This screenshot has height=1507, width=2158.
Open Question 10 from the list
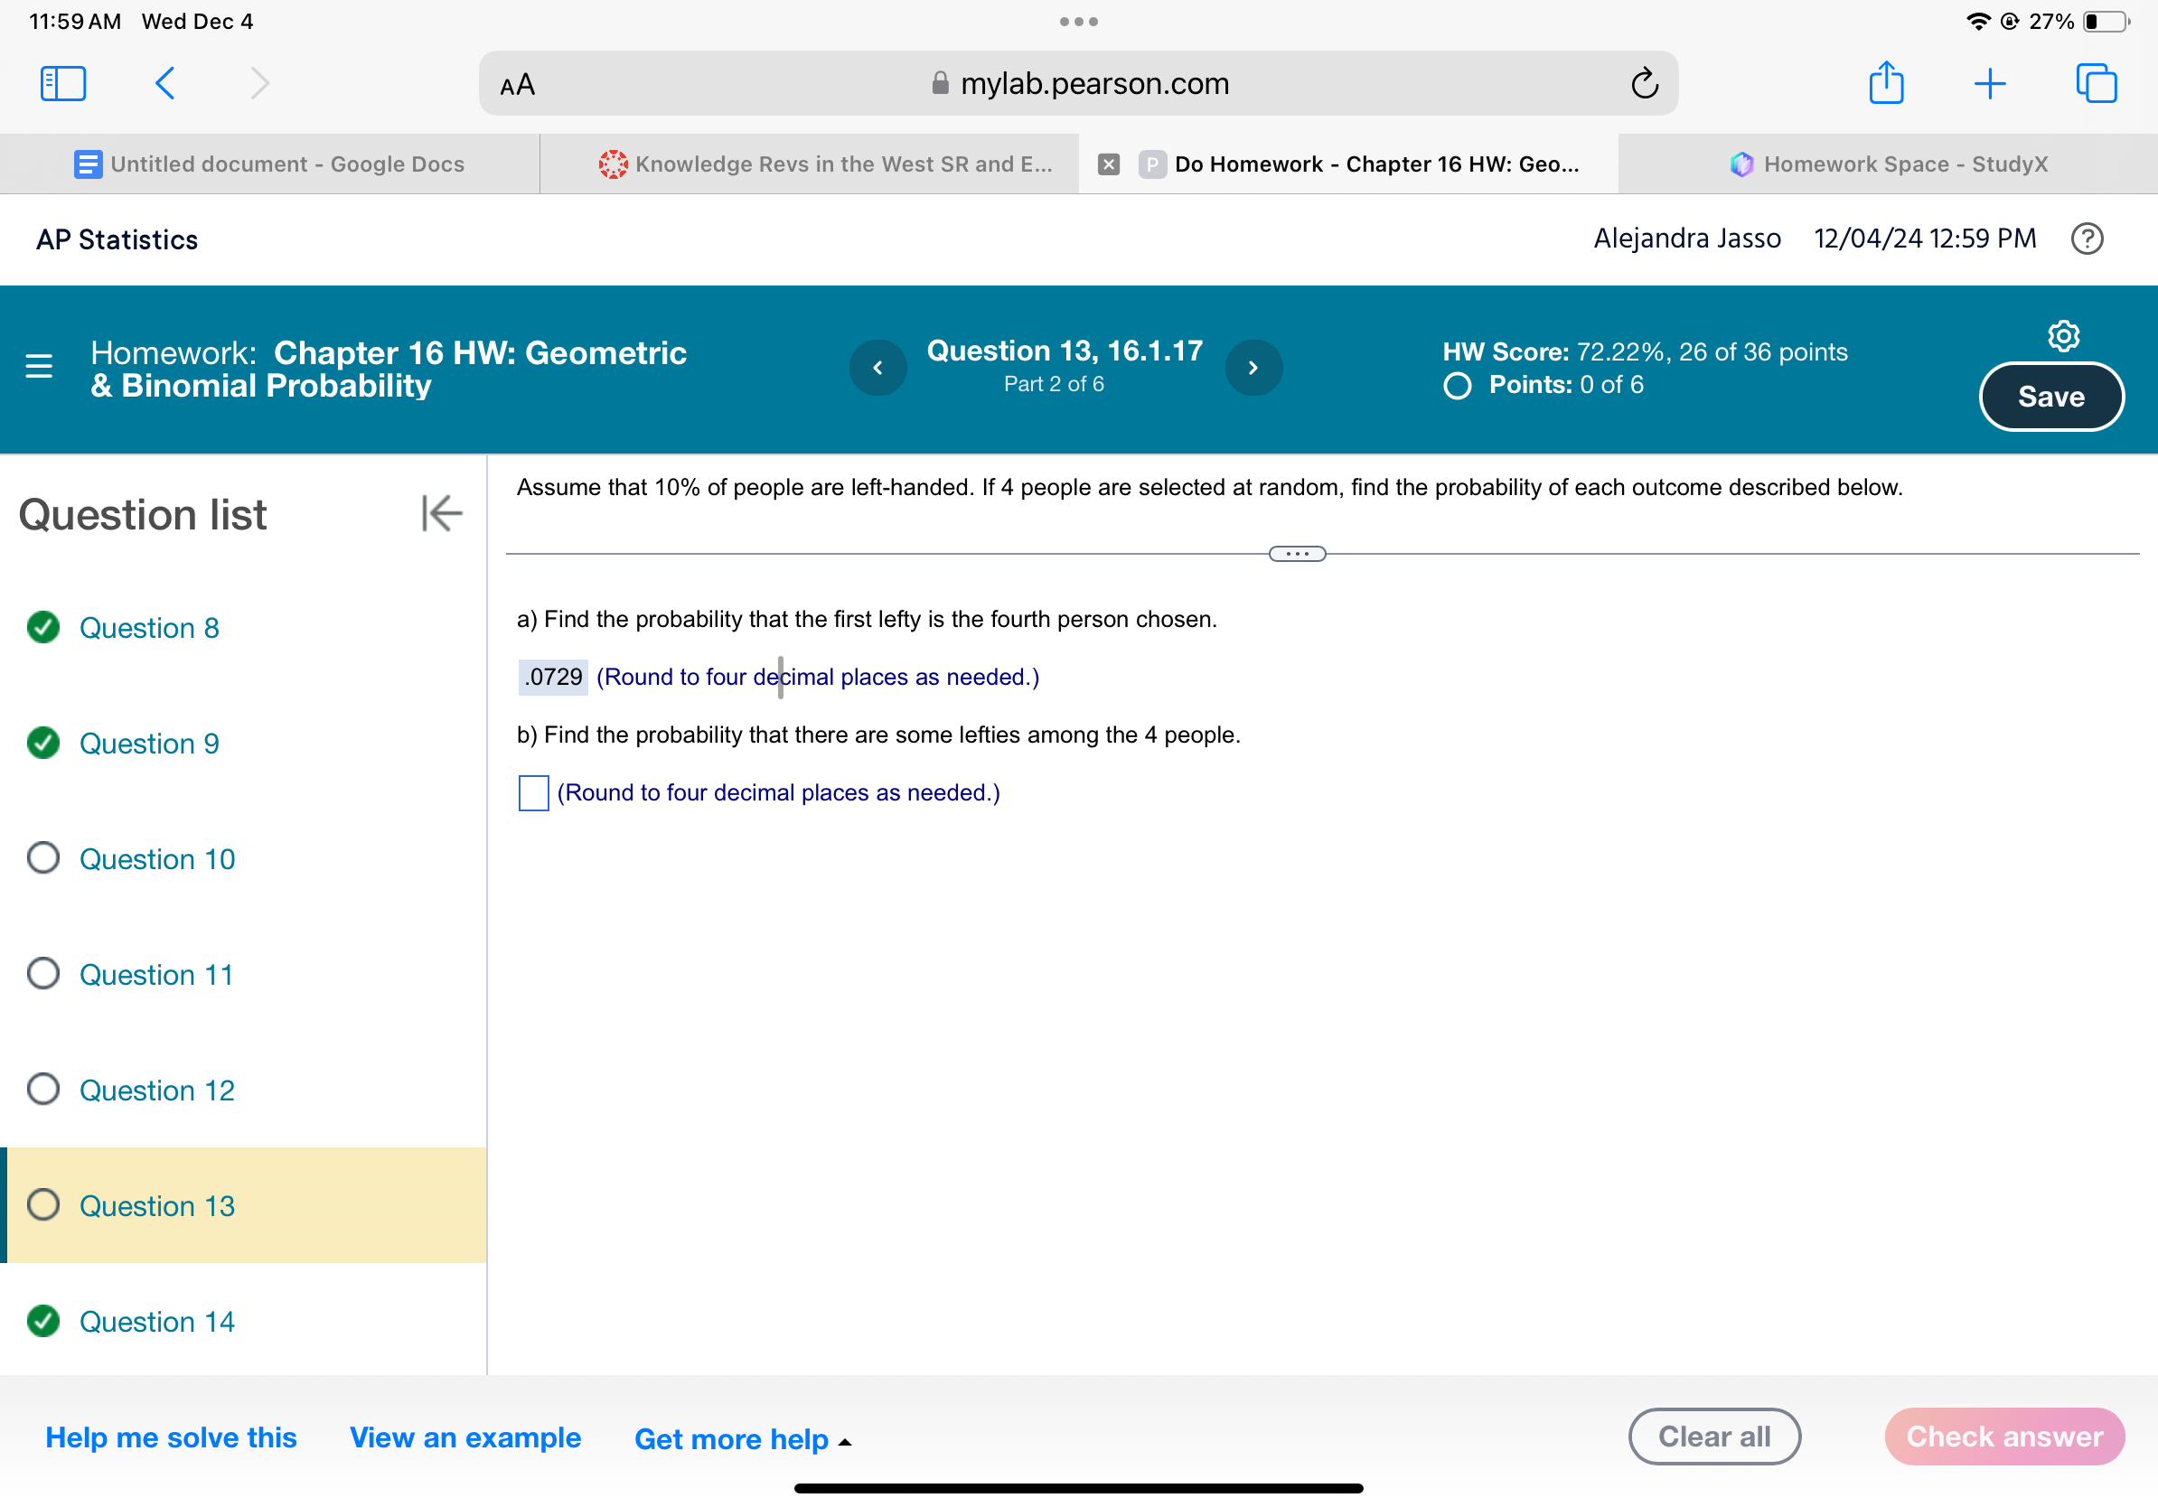click(x=157, y=858)
